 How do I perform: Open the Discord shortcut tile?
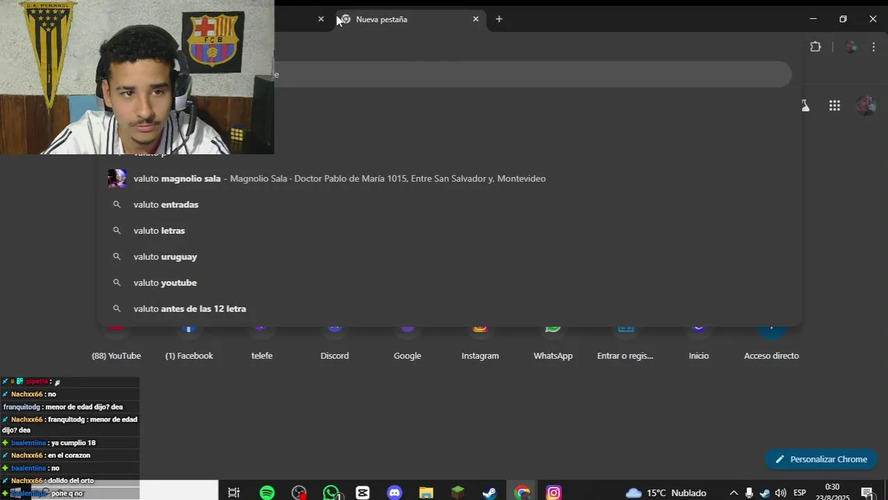tap(335, 344)
